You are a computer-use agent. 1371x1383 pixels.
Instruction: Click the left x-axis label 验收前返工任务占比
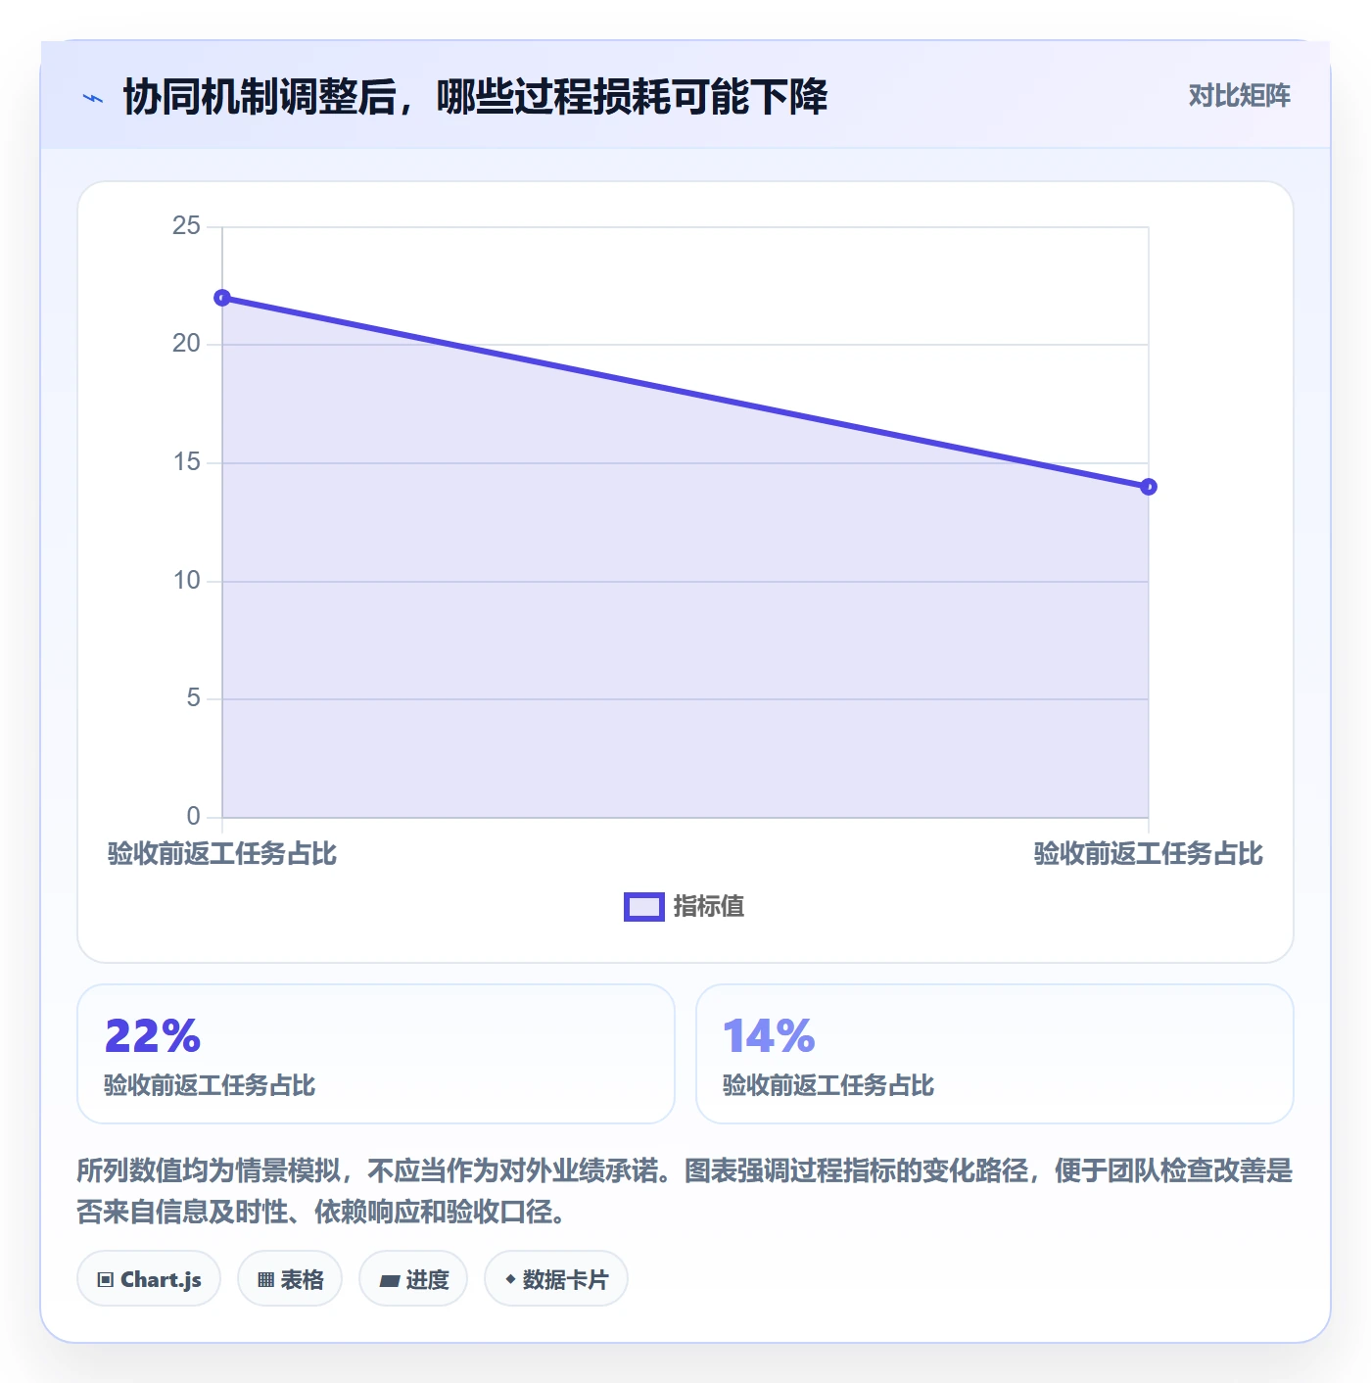coord(222,854)
